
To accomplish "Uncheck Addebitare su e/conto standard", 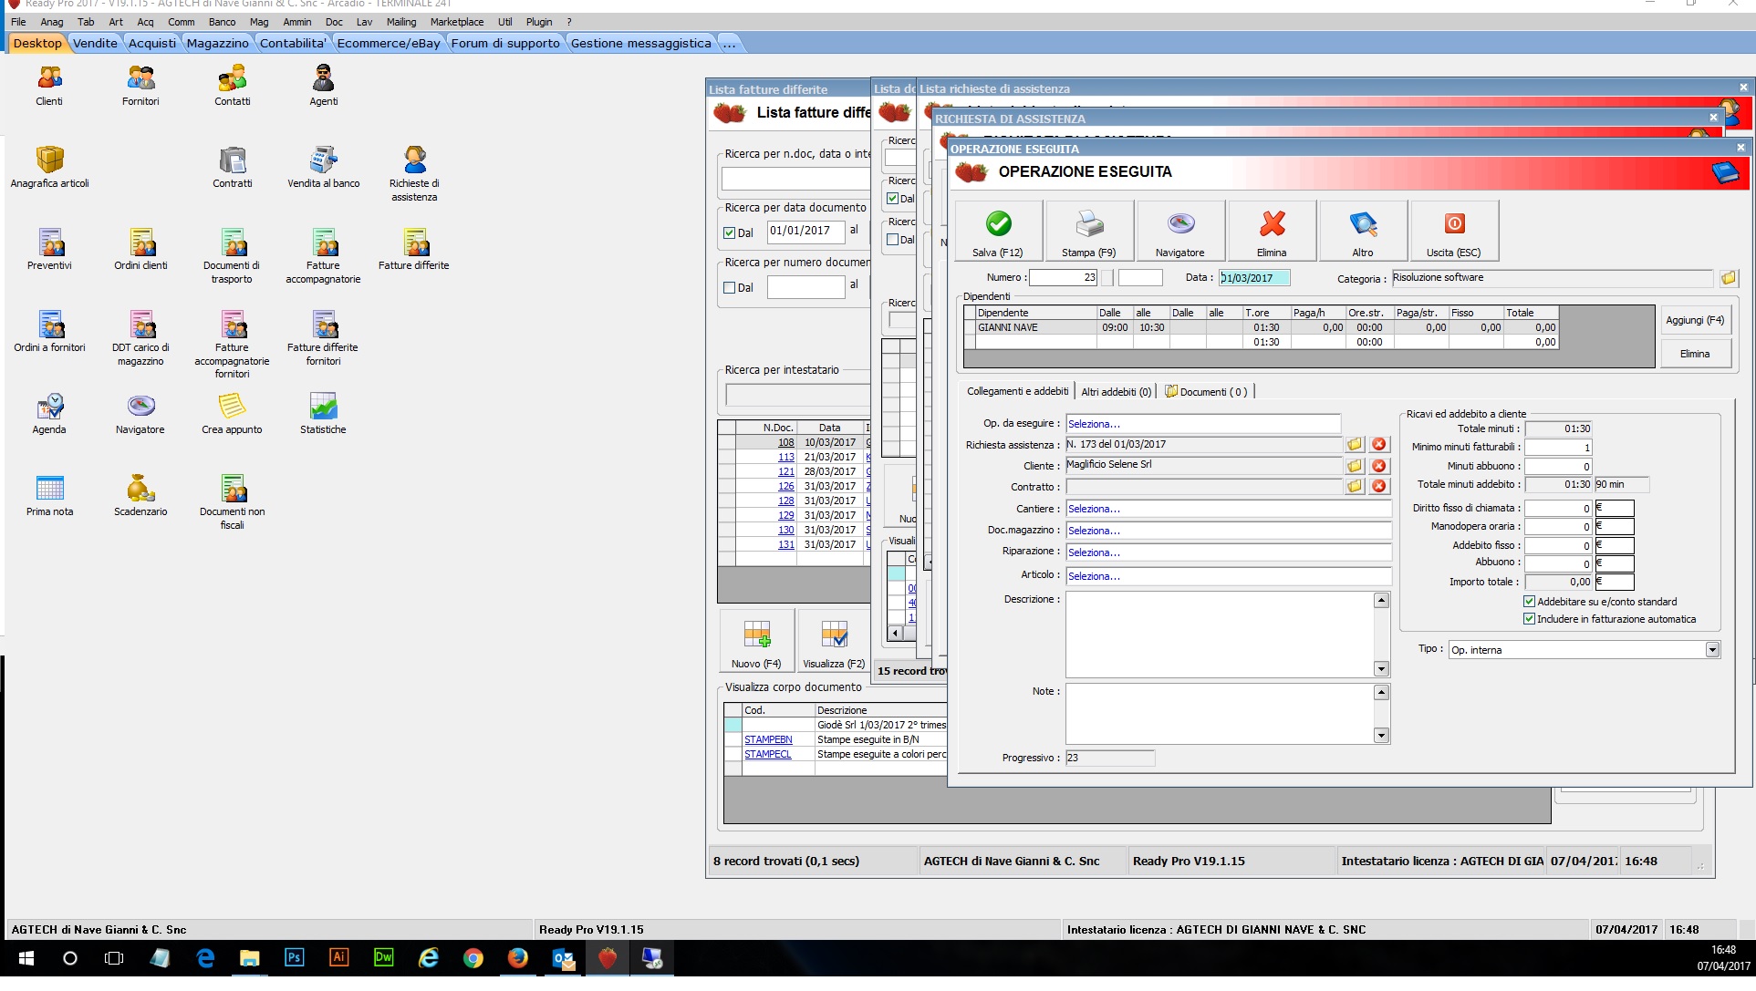I will pyautogui.click(x=1530, y=602).
